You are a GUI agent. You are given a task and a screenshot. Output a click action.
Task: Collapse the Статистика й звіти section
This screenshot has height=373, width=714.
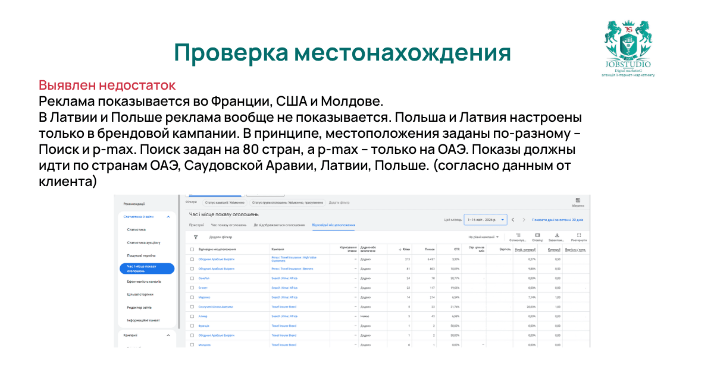point(168,217)
